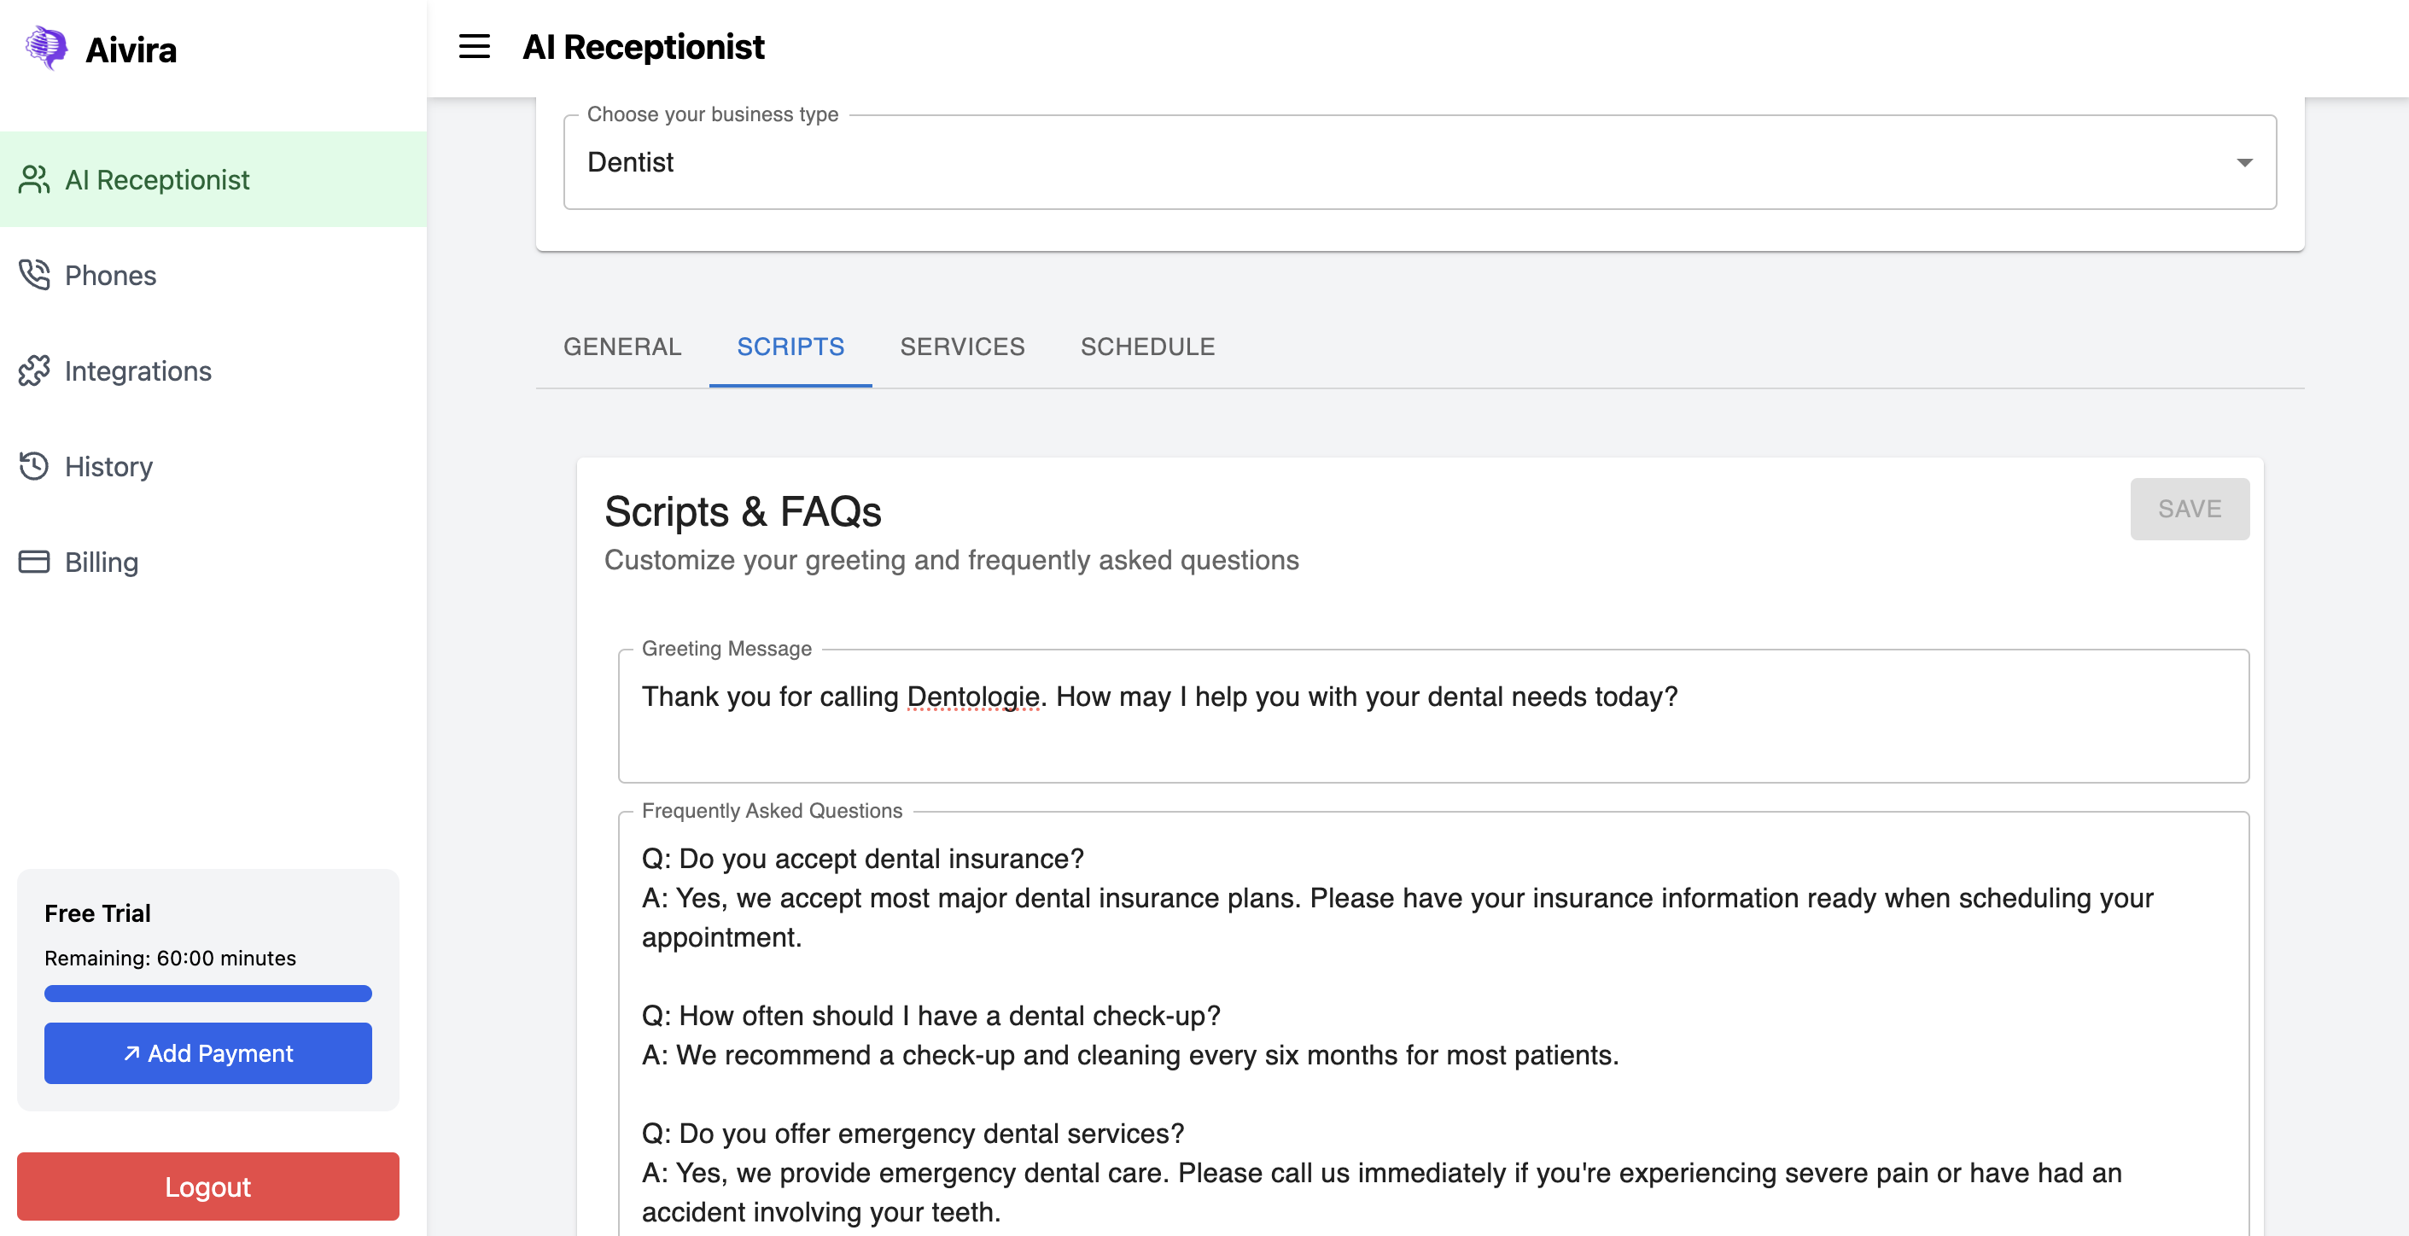Screen dimensions: 2409x1236
Task: Expand the Dentist business type selector
Action: click(1403, 163)
